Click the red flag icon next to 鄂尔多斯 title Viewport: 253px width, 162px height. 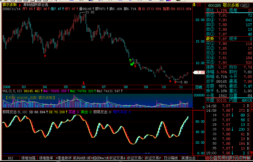pos(20,5)
